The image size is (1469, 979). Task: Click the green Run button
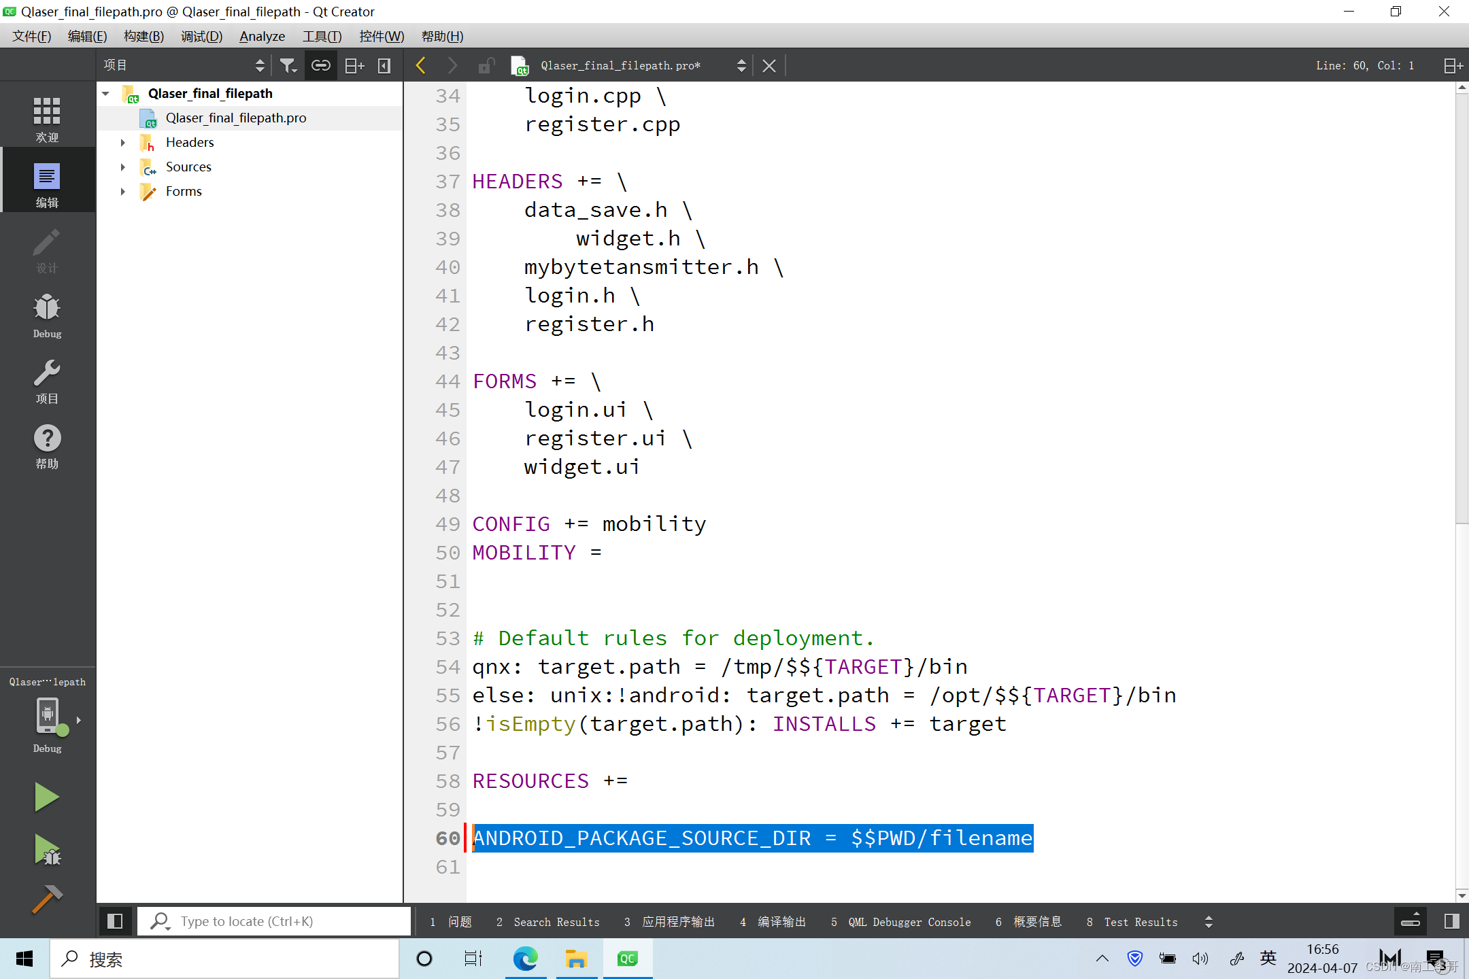[x=46, y=797]
